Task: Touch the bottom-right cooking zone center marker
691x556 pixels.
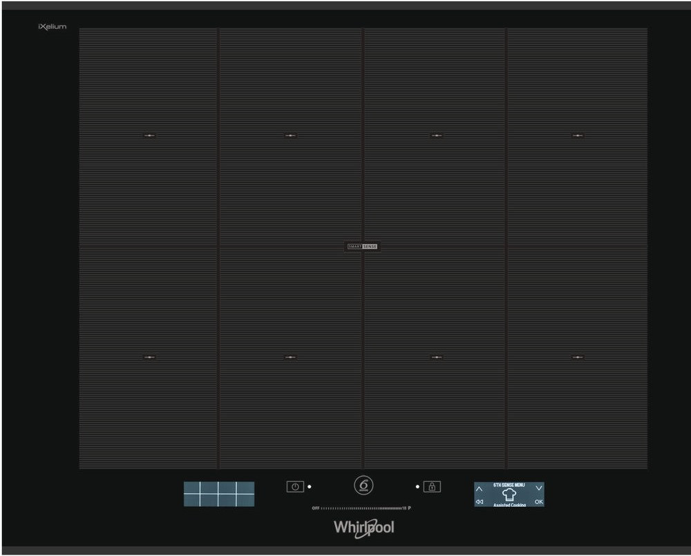Action: [578, 357]
